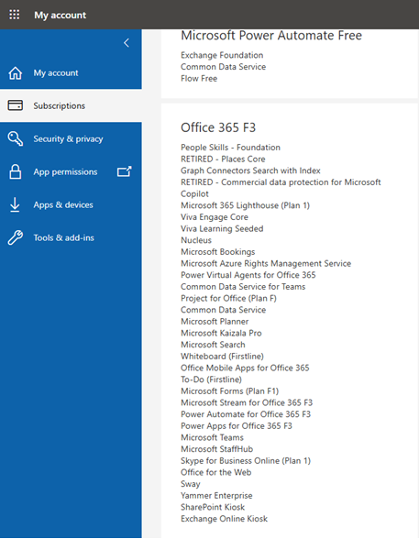Click Yammer Enterprise entry
The image size is (419, 539).
click(x=216, y=496)
